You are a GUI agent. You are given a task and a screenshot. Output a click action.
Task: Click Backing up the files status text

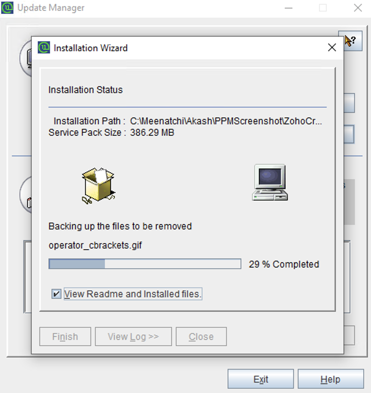(x=120, y=226)
